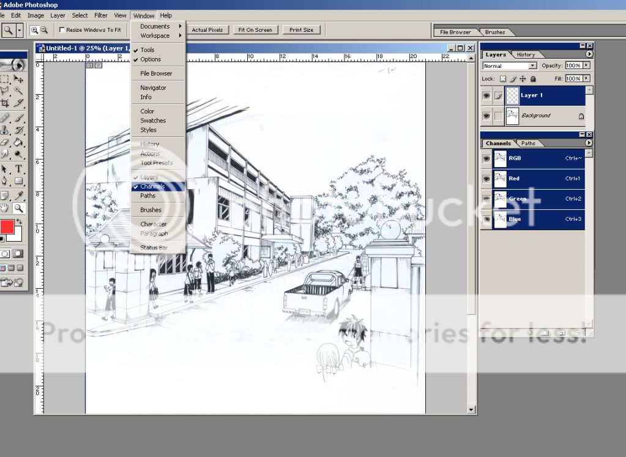Swap foreground and background colors

click(x=19, y=221)
